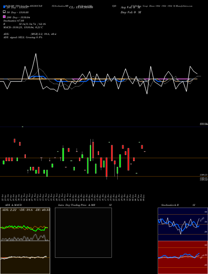Click the blue 20 Day legend swatch
This screenshot has height=274, width=208.
[x=5, y=7]
